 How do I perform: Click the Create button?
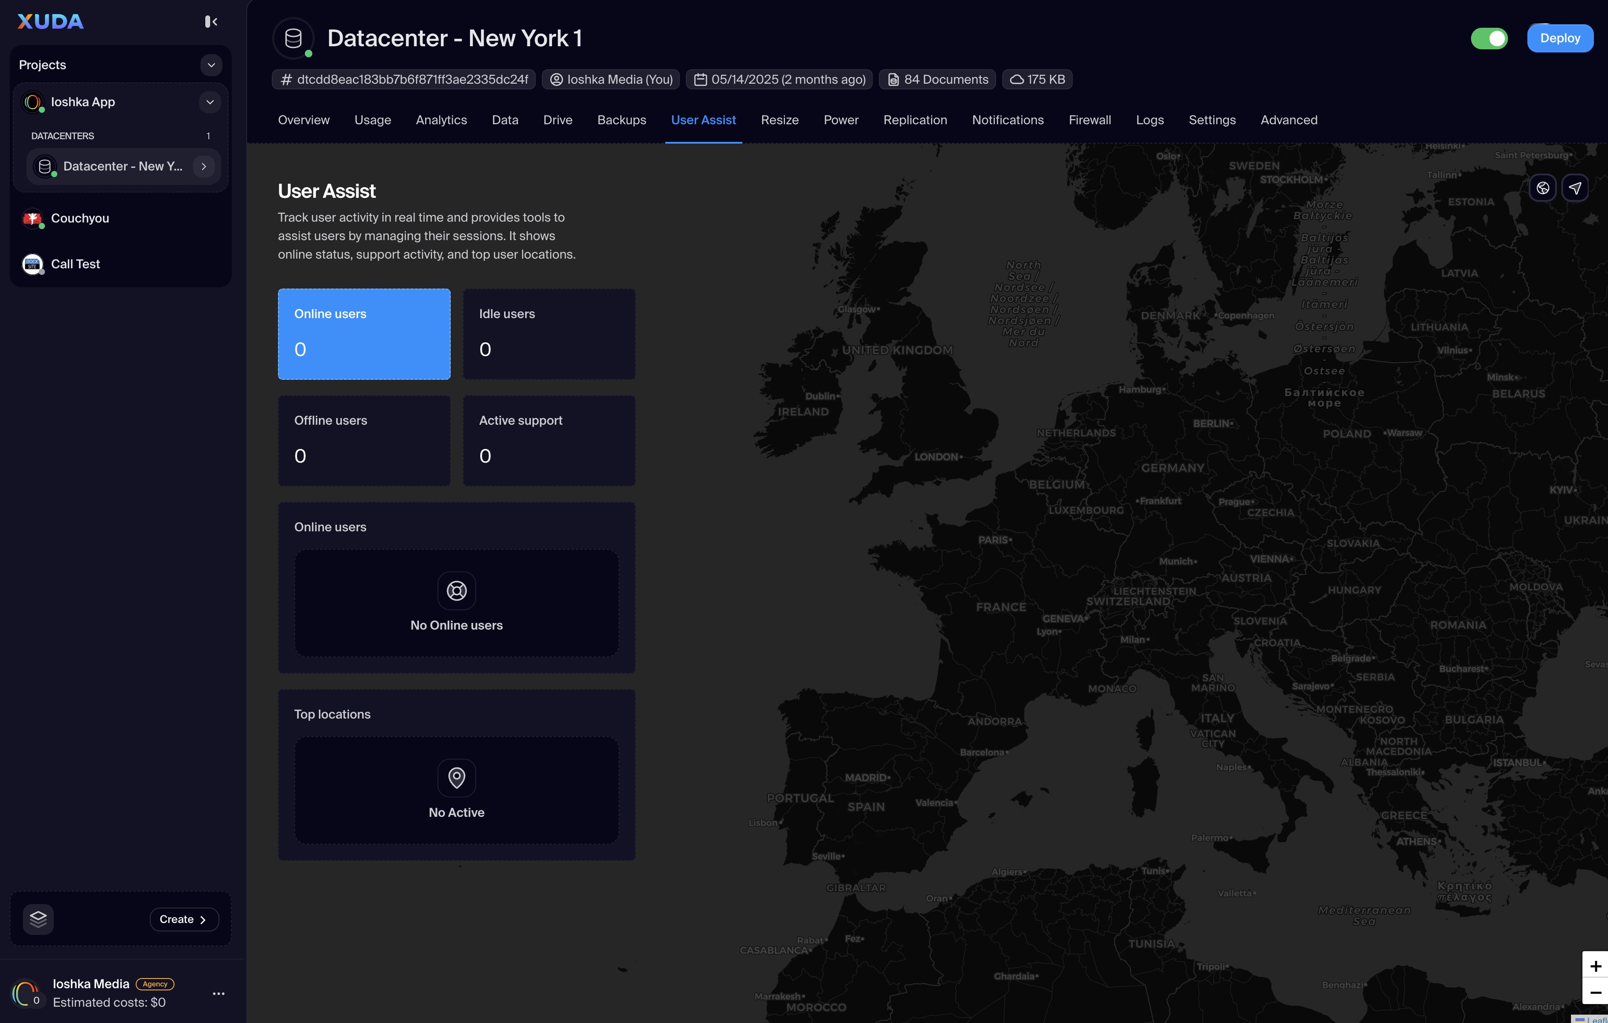pyautogui.click(x=184, y=919)
